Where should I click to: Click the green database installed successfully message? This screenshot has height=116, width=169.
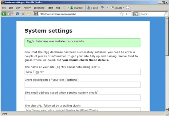(x=82, y=43)
